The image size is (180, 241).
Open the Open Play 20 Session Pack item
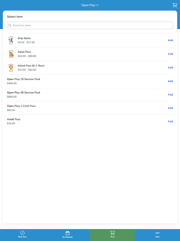pyautogui.click(x=90, y=95)
